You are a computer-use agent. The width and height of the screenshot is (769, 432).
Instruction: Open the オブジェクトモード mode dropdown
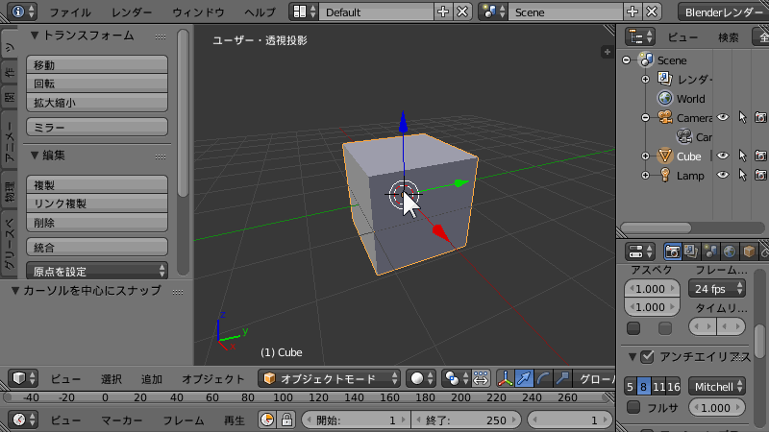coord(330,378)
